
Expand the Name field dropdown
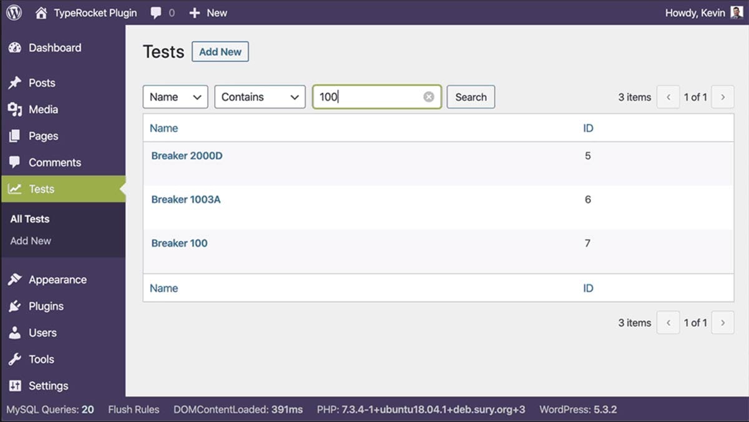pos(175,97)
